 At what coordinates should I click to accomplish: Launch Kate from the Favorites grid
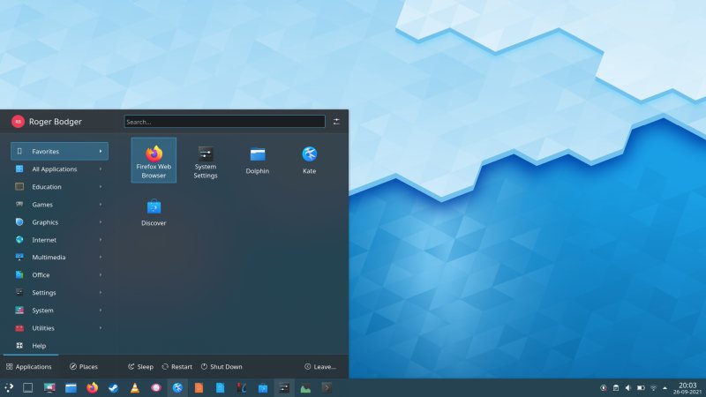310,161
